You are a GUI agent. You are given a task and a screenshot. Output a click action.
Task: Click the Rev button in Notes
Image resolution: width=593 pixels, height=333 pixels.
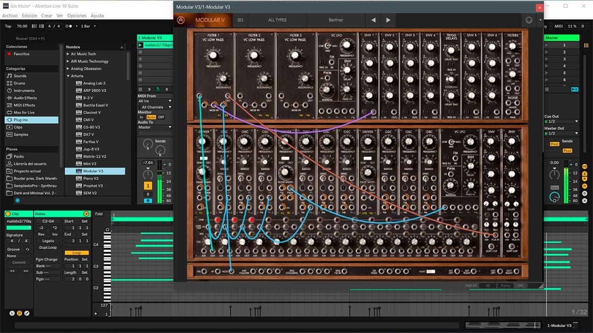pos(42,234)
